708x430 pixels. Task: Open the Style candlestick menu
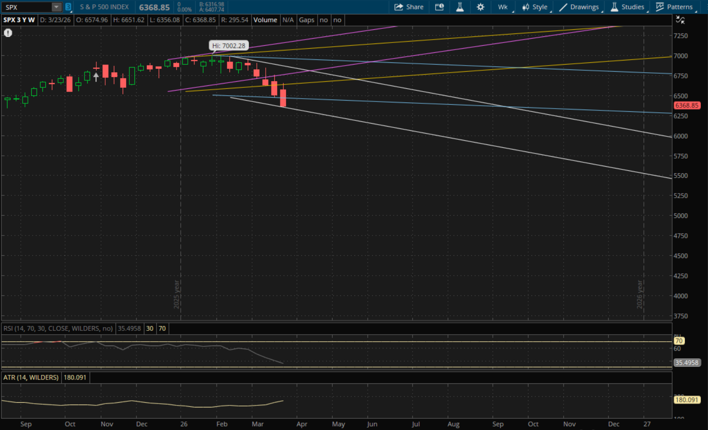535,7
